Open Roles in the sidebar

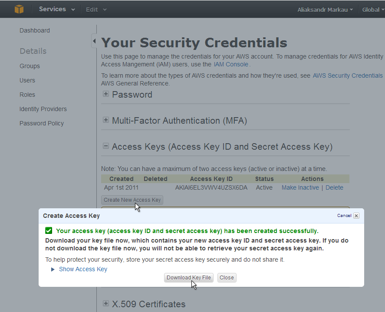(x=27, y=95)
